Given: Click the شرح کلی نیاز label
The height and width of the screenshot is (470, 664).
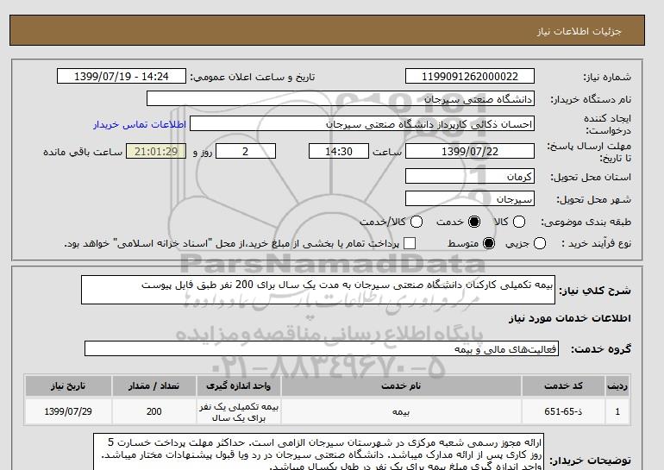Looking at the screenshot, I should (595, 291).
